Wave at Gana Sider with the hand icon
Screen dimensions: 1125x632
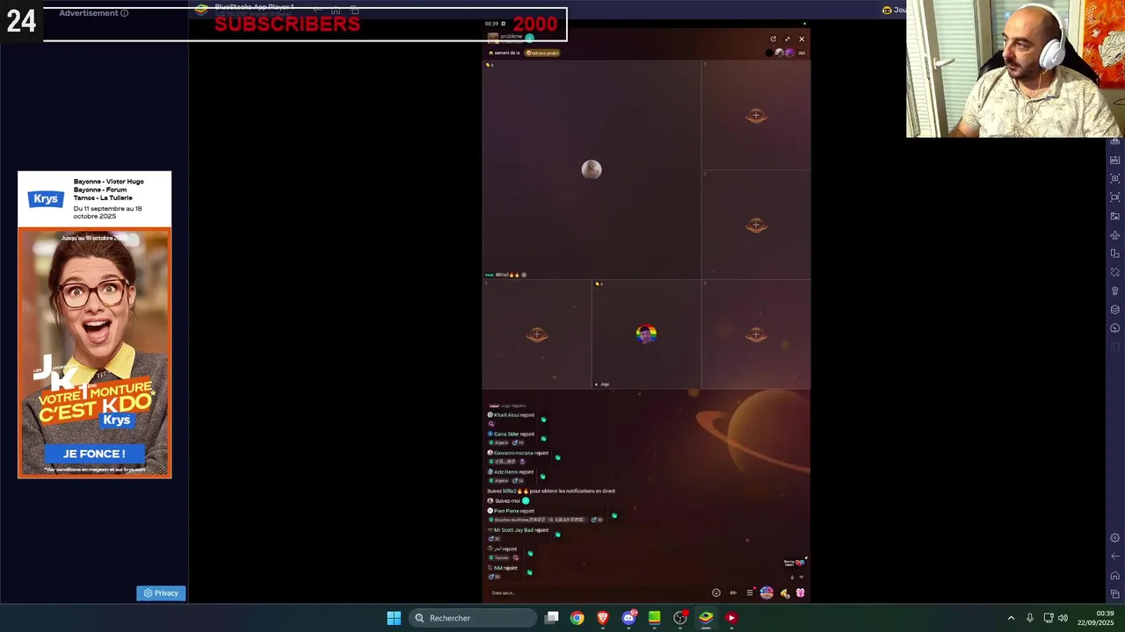[543, 438]
